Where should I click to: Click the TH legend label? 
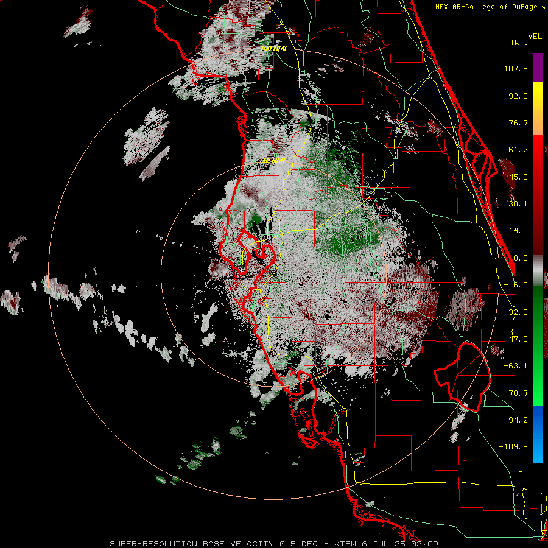(x=523, y=474)
